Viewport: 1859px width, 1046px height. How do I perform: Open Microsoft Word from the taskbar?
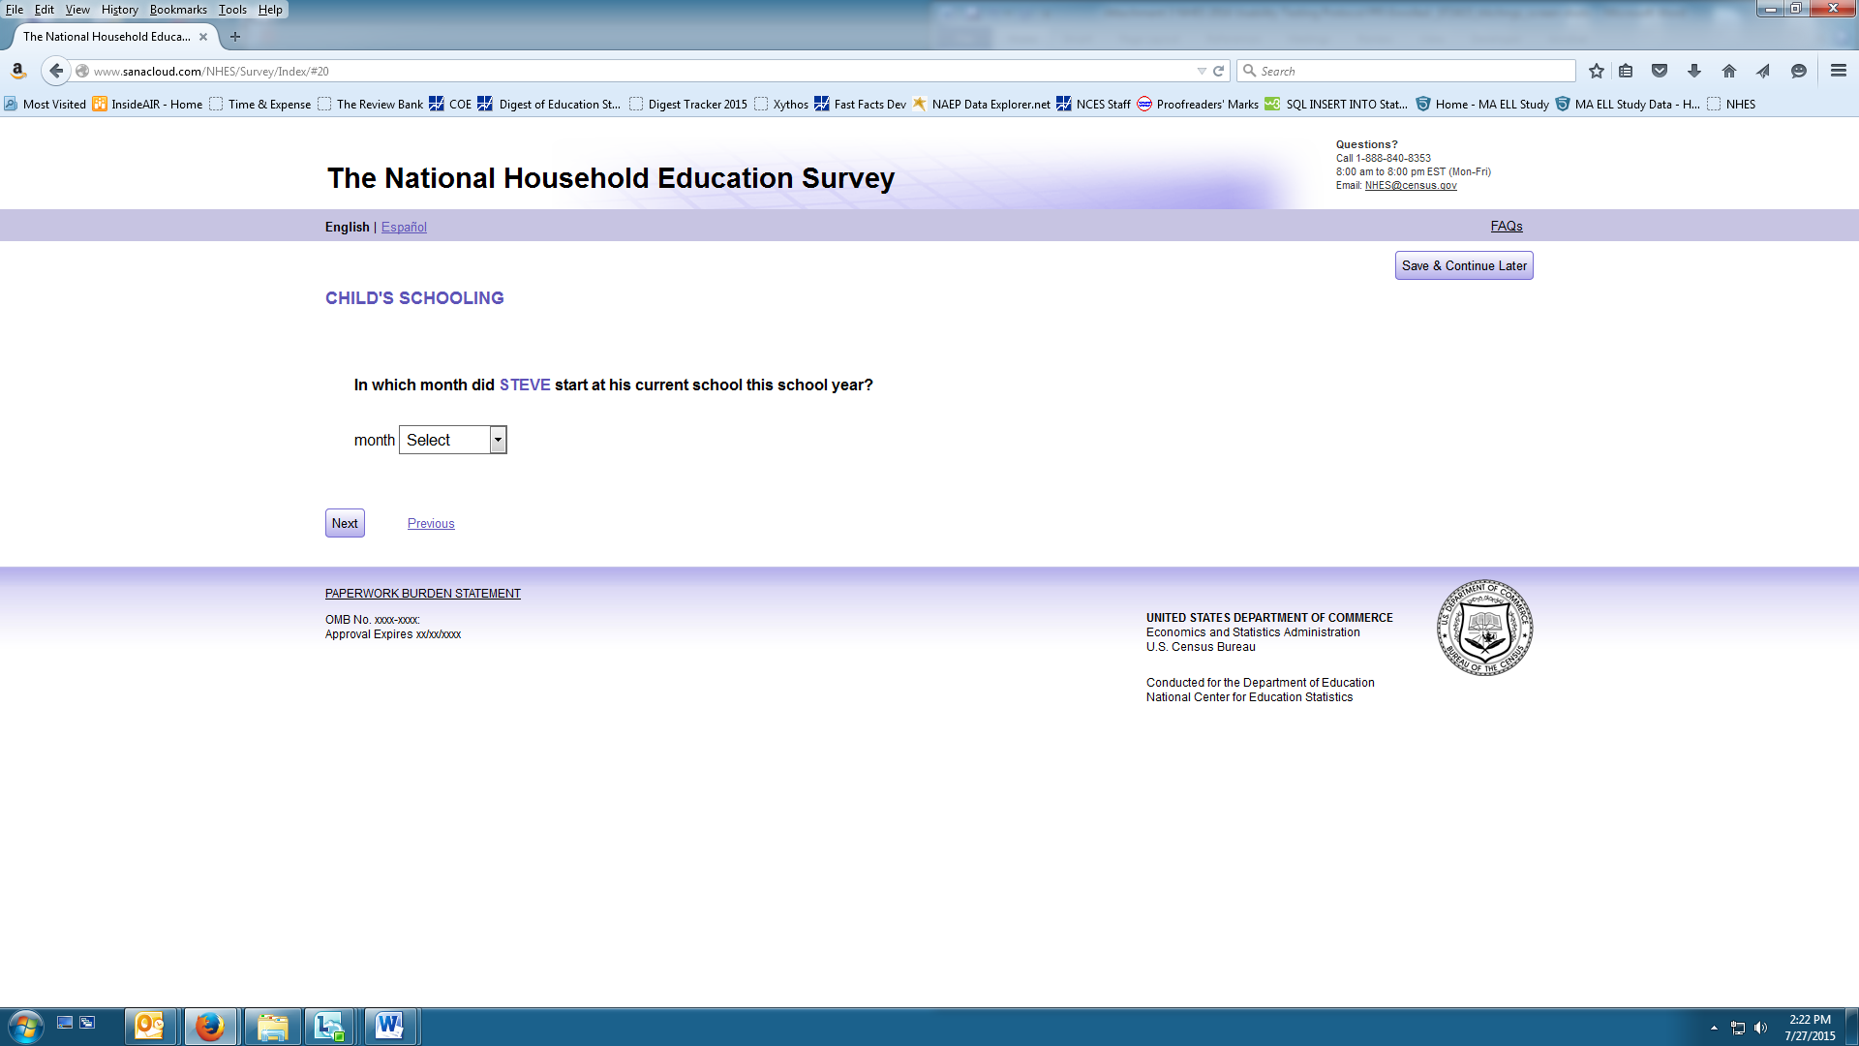389,1026
